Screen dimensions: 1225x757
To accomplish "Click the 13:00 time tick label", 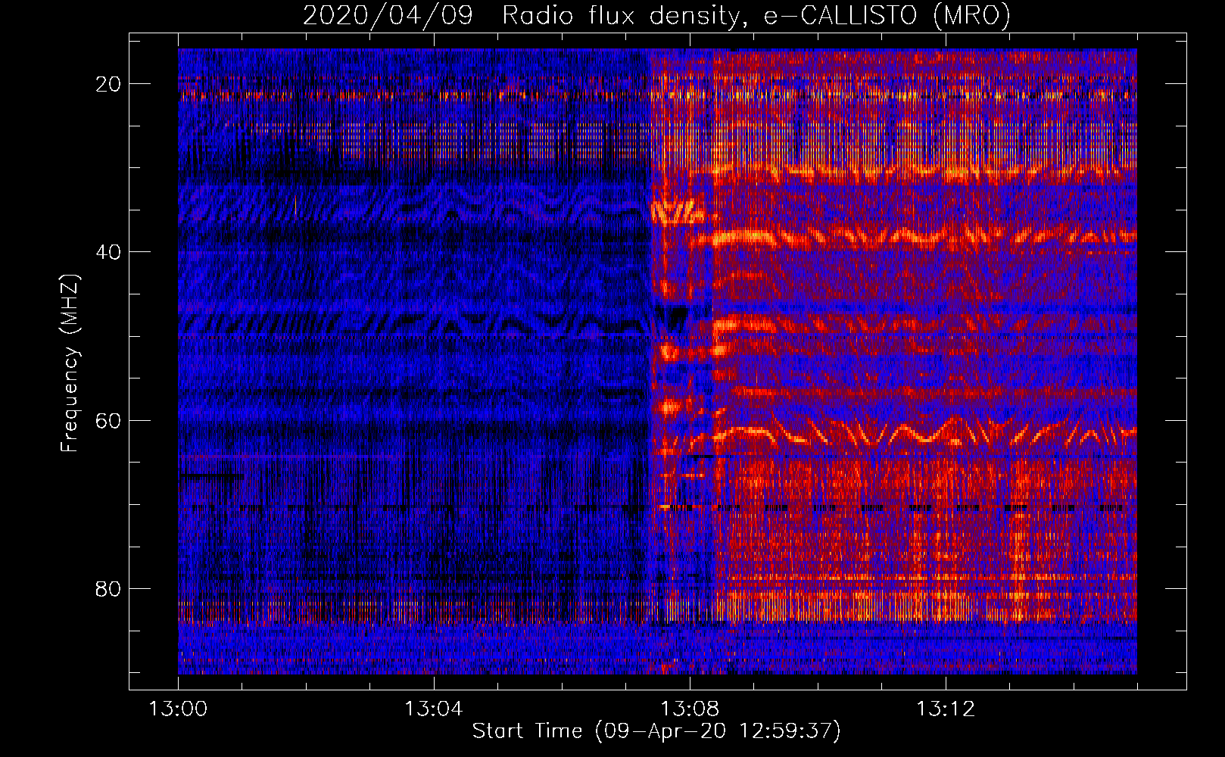I will pos(178,709).
